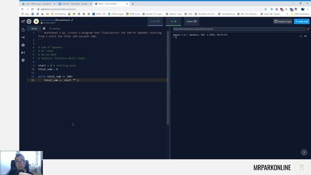Screen dimensions: 311x175
Task: Click the Repl.it logo icon
Action: (29, 21)
